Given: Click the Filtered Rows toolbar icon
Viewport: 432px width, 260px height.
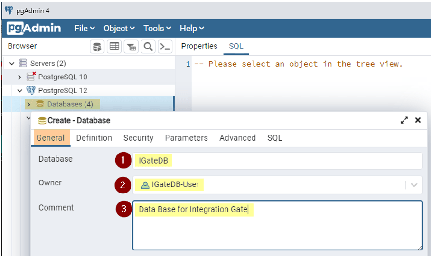Looking at the screenshot, I should (x=131, y=47).
